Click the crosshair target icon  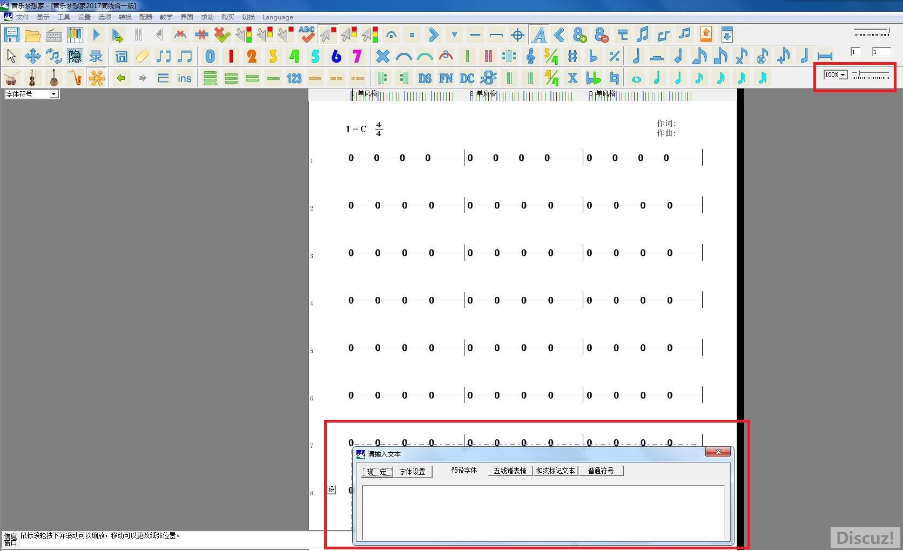click(x=517, y=36)
